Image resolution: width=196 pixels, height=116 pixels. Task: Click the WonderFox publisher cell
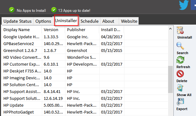coord(81,57)
